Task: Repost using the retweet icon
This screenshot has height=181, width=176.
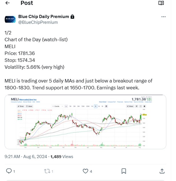Action: 47,171
